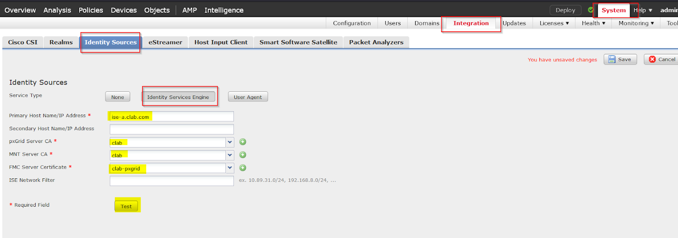Switch to the Configuration submenu

pyautogui.click(x=352, y=23)
